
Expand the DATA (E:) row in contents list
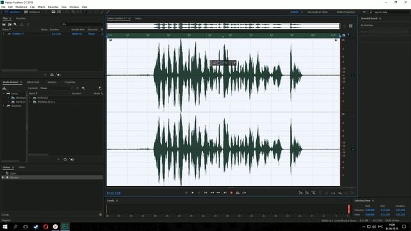[30, 98]
